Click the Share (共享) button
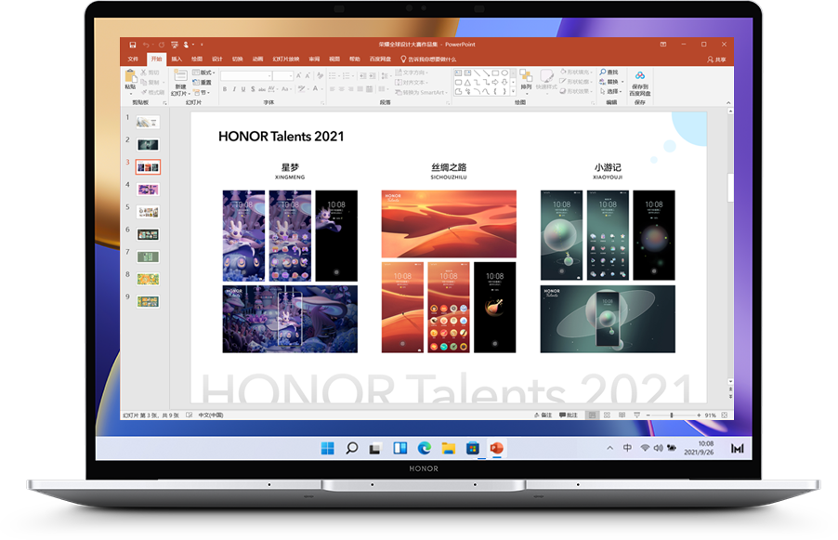This screenshot has height=540, width=838. tap(716, 59)
